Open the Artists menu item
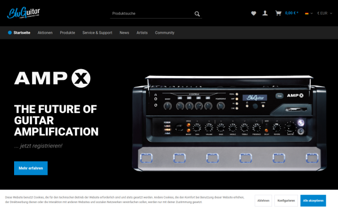338x211 pixels. 142,33
